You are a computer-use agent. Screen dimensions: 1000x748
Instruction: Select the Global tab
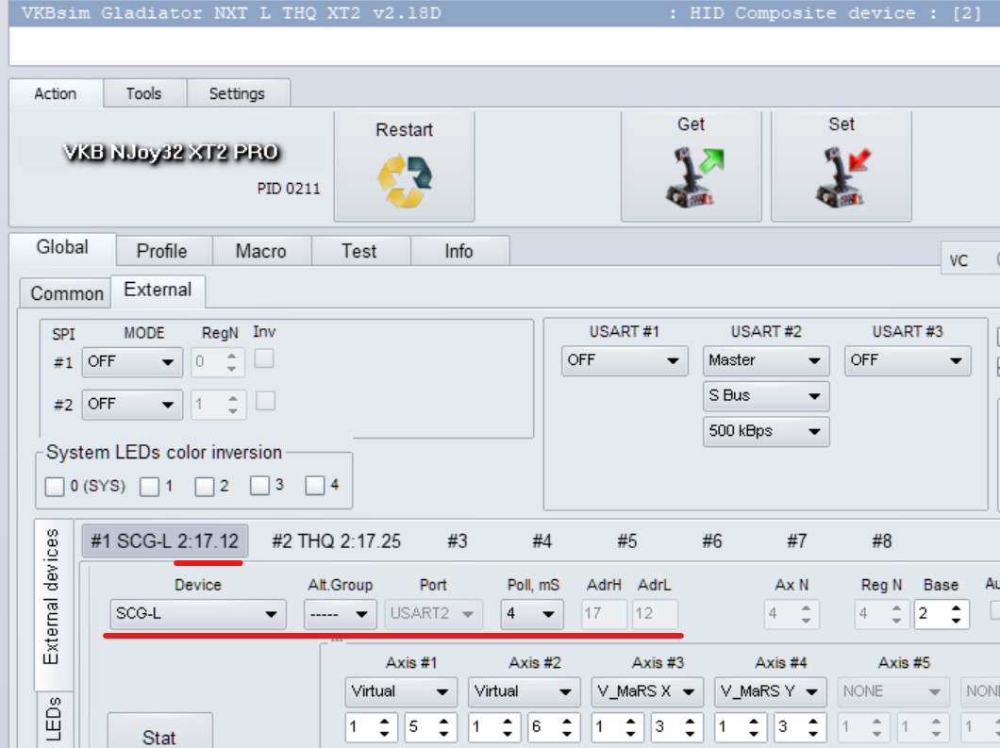pos(62,248)
